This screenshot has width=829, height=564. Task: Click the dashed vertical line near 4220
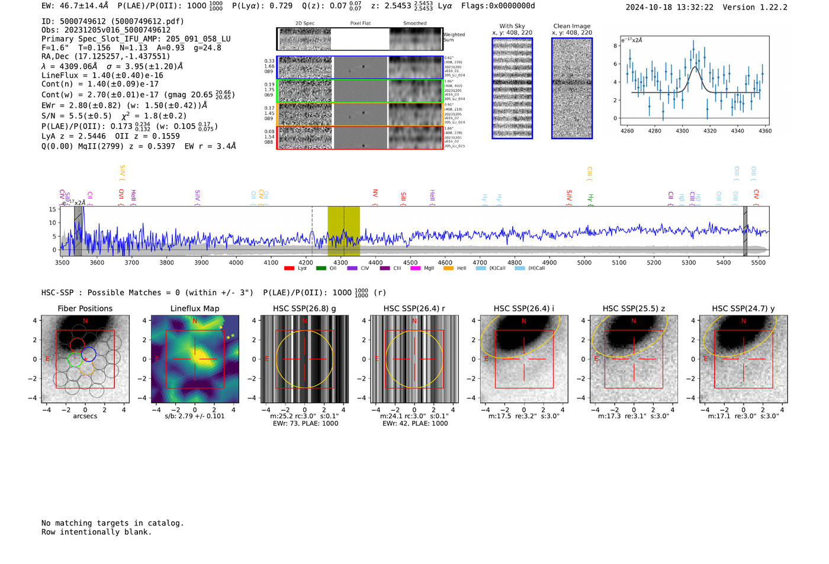point(312,231)
